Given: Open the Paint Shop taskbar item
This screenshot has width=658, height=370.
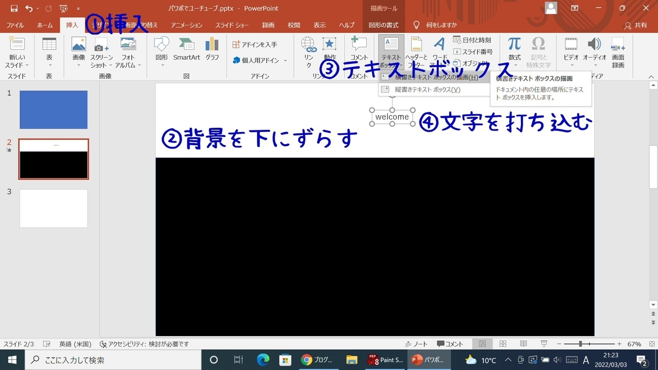Looking at the screenshot, I should coord(386,360).
